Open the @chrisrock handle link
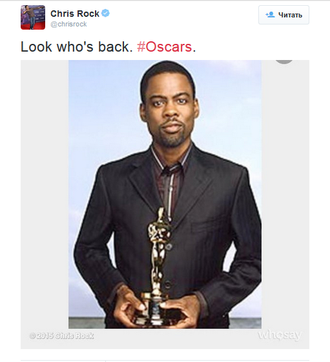The height and width of the screenshot is (362, 330). coord(68,24)
